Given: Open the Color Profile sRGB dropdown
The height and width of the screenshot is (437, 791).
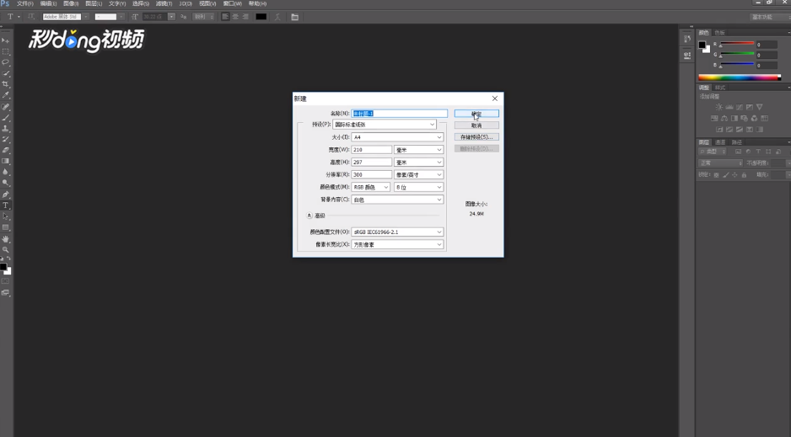Looking at the screenshot, I should (397, 232).
